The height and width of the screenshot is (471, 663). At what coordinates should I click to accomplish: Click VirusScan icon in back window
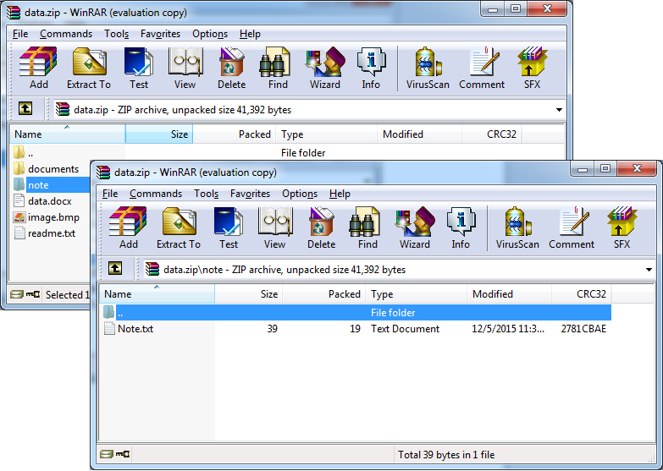428,68
